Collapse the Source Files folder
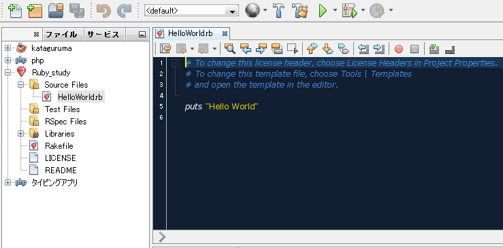 (21, 84)
